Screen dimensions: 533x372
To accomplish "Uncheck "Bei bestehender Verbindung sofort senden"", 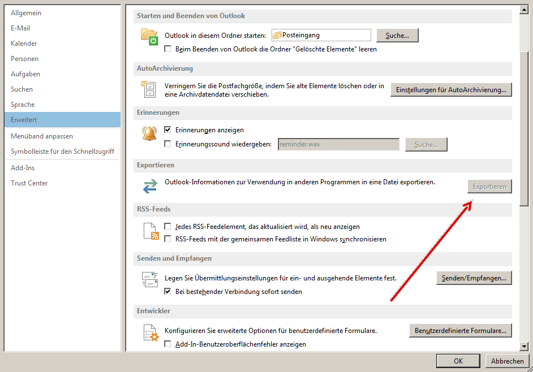I will click(167, 292).
